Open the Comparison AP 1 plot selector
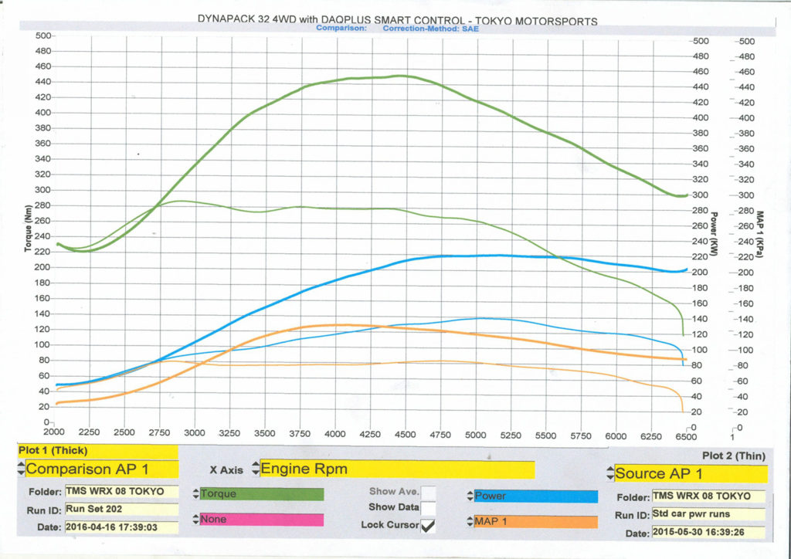Viewport: 791px width, 559px height. (x=100, y=469)
